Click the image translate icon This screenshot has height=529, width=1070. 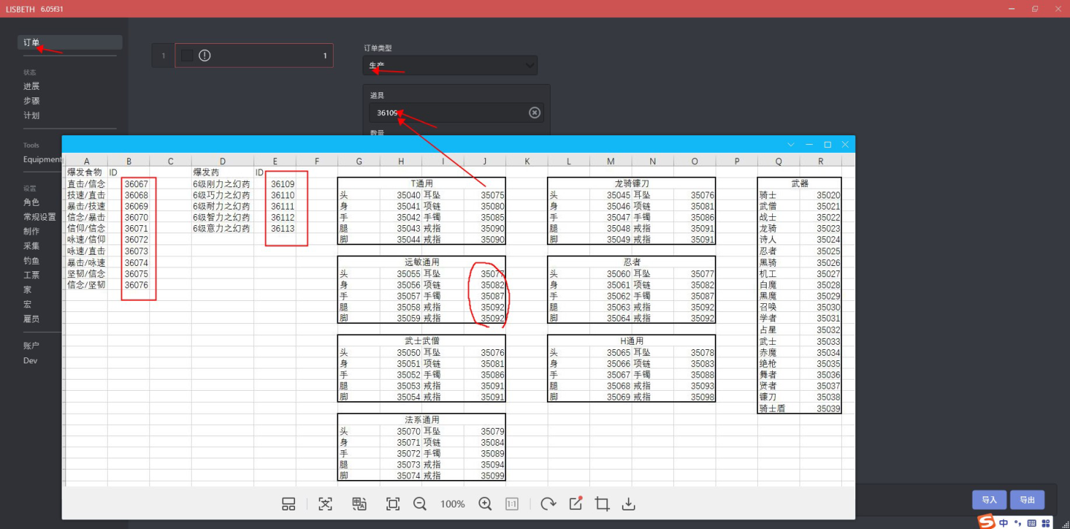(359, 504)
